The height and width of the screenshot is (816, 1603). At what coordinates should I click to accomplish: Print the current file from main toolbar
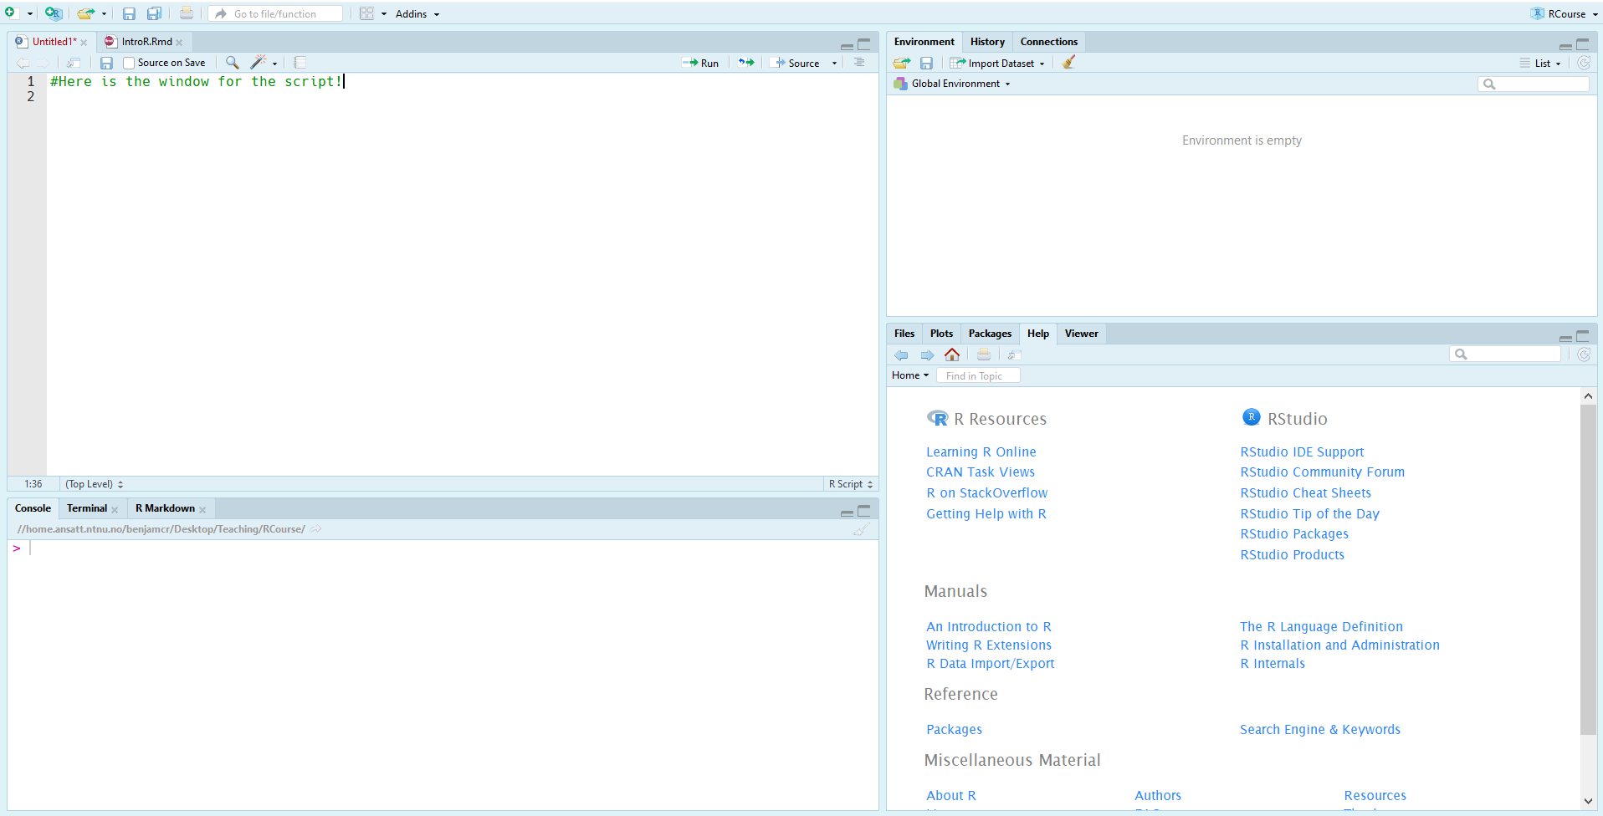(x=186, y=13)
